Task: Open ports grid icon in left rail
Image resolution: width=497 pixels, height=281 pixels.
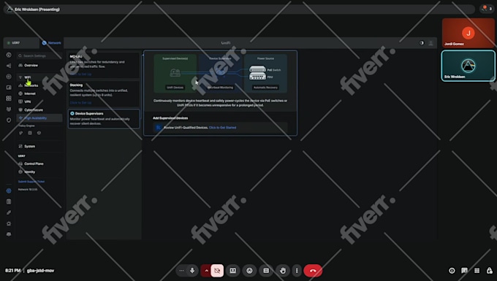Action: coord(9,99)
